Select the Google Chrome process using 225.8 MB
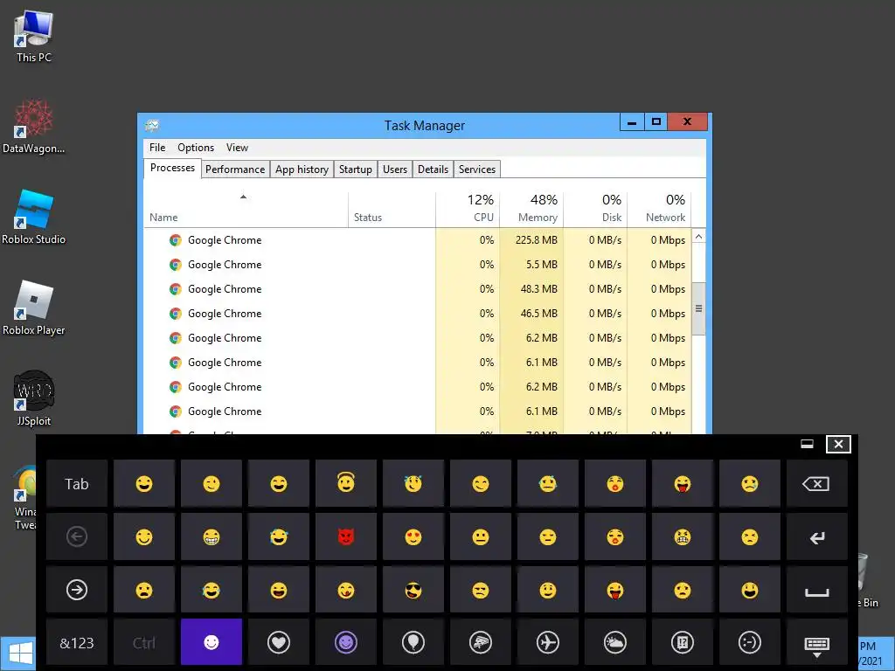The image size is (895, 671). pos(418,240)
